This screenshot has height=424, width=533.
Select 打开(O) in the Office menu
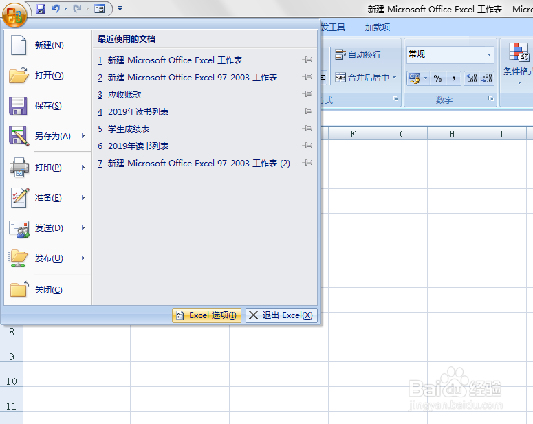[47, 76]
